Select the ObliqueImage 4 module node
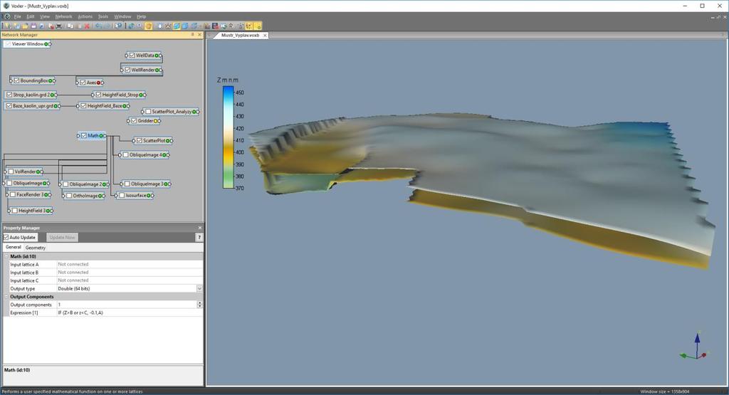 pyautogui.click(x=145, y=154)
